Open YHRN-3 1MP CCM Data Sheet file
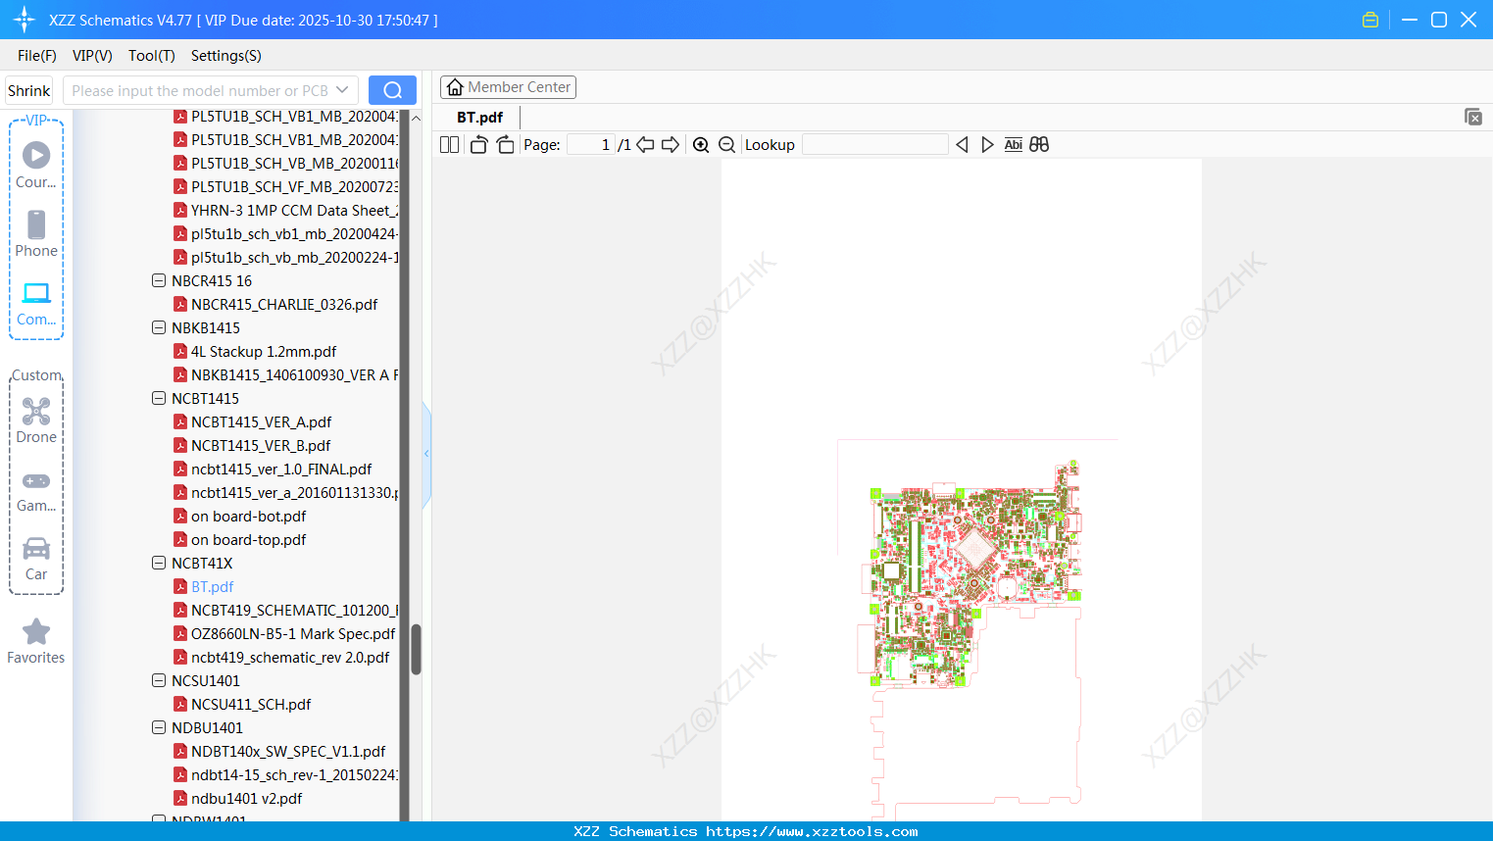The width and height of the screenshot is (1493, 841). tap(294, 210)
